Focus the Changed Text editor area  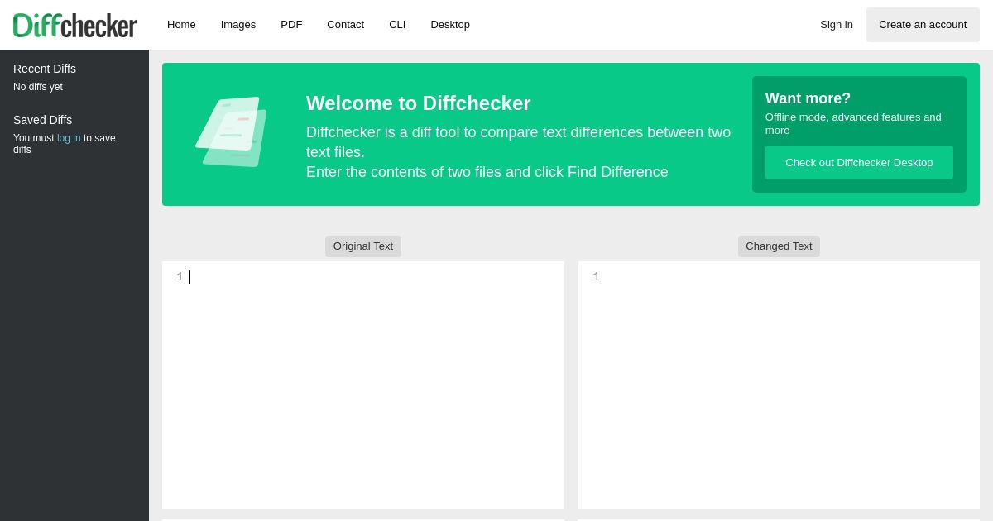(x=779, y=385)
